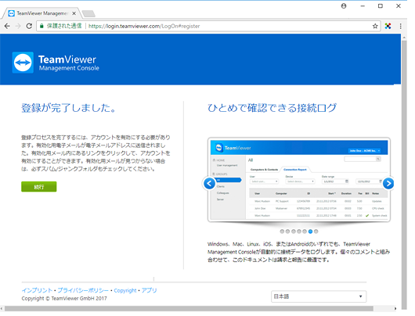Open the colorful extension icon in toolbar
The image size is (415, 316).
388,26
